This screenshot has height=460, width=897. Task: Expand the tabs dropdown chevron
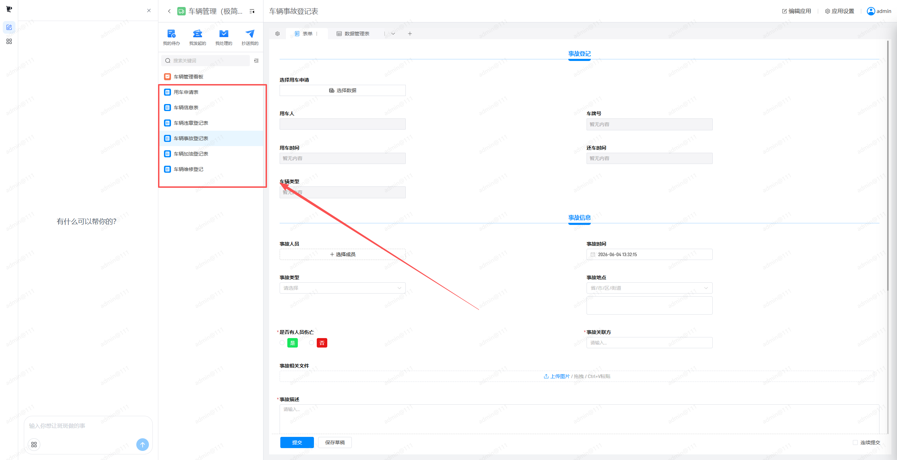(x=393, y=34)
